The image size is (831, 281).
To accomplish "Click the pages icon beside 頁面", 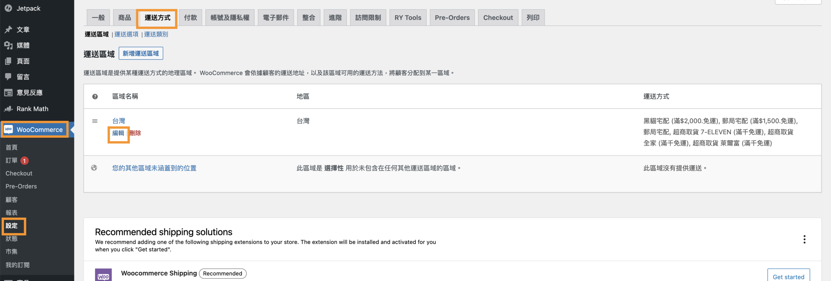I will pos(8,61).
